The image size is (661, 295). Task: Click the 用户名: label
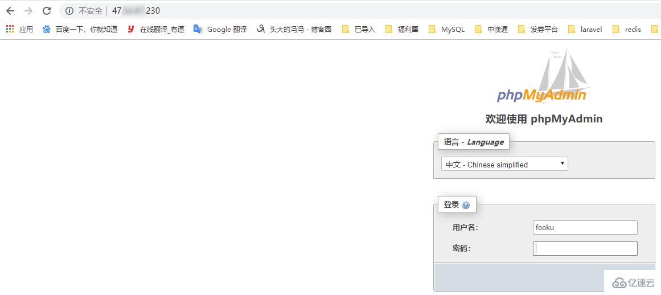coord(465,228)
